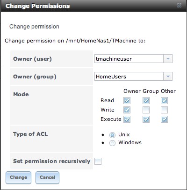
Task: Uncheck Other Read permission checkbox
Action: pos(165,100)
